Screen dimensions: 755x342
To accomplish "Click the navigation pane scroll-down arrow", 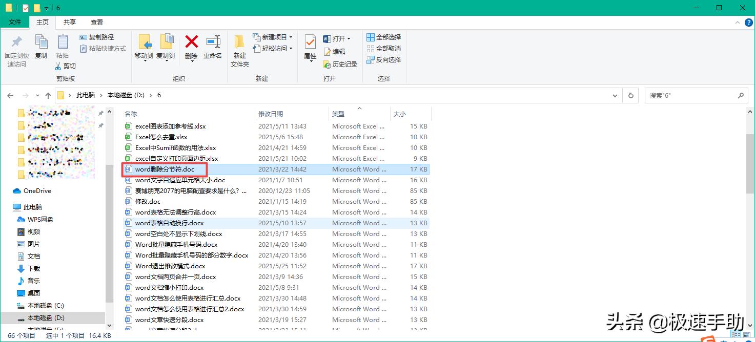I will pyautogui.click(x=109, y=325).
